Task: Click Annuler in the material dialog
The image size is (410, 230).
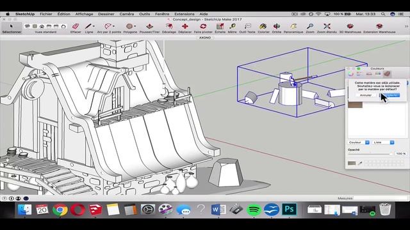Action: pos(366,95)
